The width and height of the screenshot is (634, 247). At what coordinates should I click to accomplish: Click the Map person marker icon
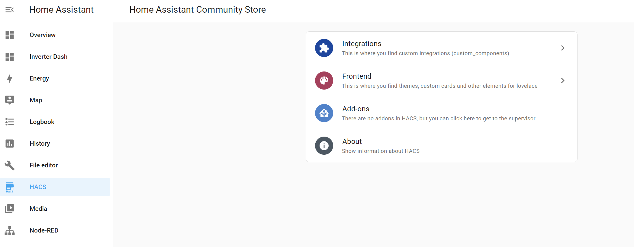coord(10,100)
